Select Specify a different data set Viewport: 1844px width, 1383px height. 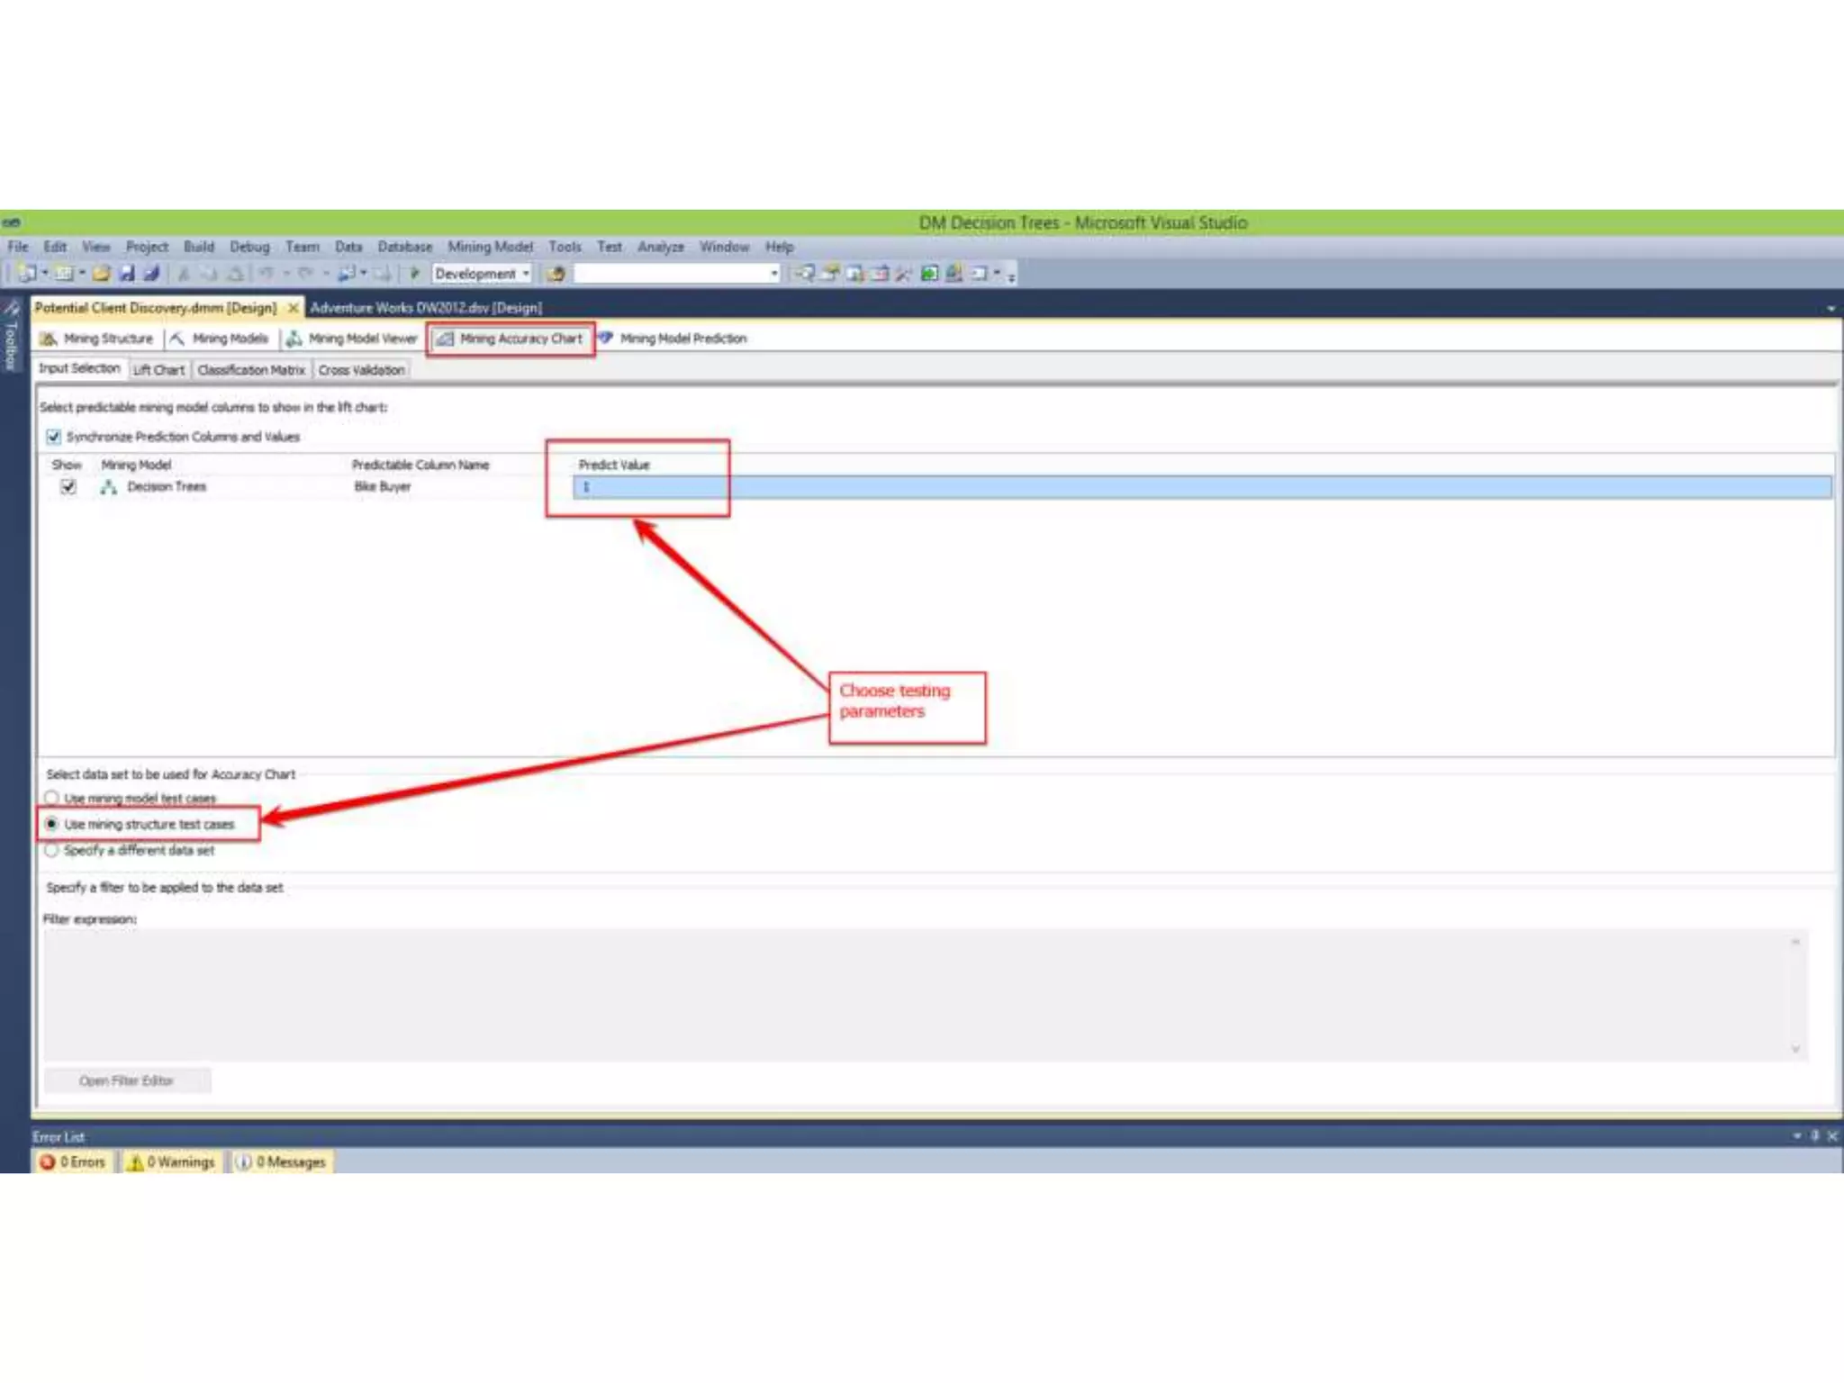pos(51,850)
